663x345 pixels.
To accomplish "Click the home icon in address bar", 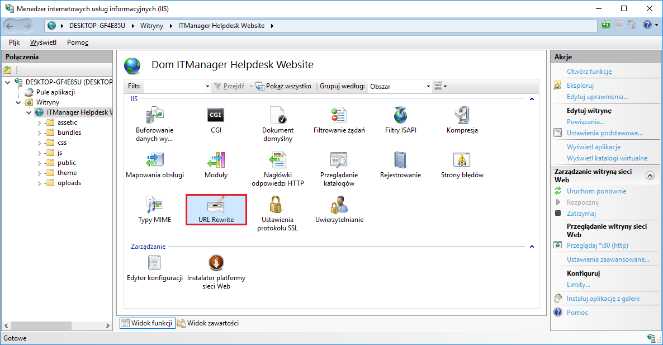I will pos(632,25).
